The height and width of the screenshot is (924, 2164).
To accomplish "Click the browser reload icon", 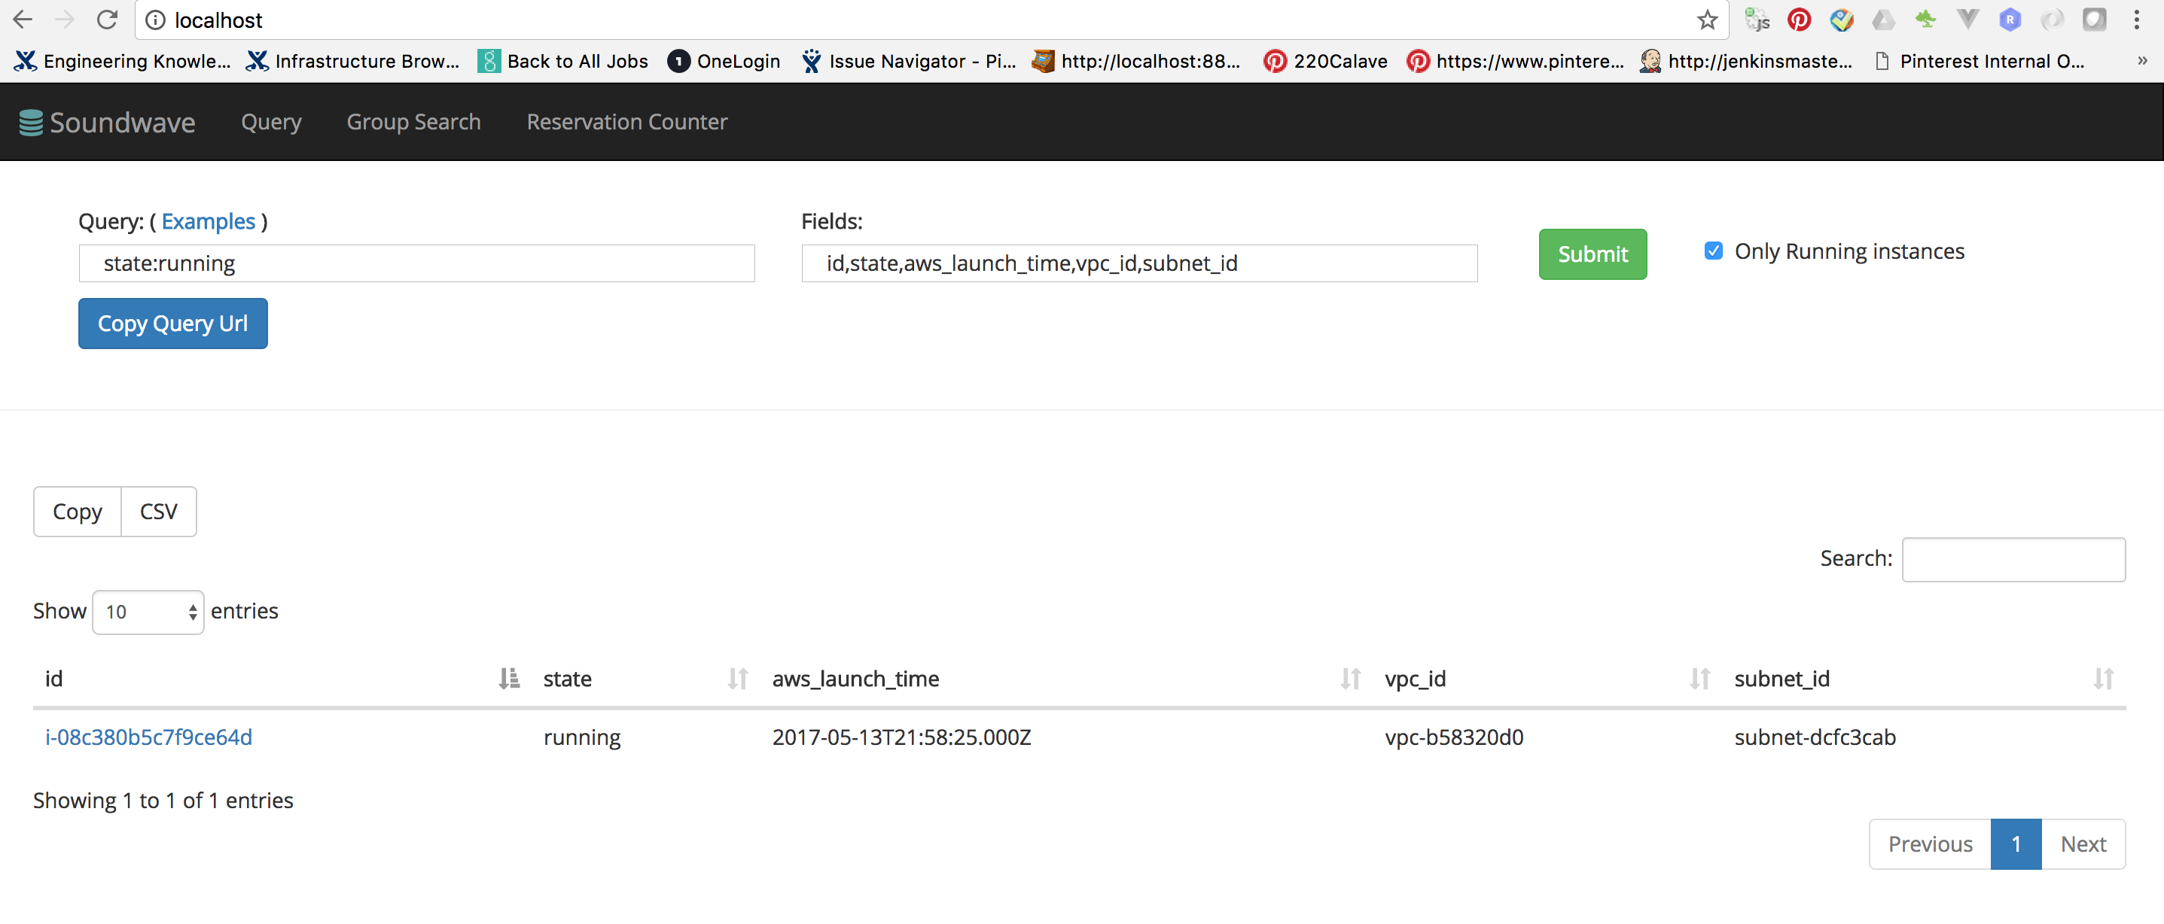I will point(107,20).
